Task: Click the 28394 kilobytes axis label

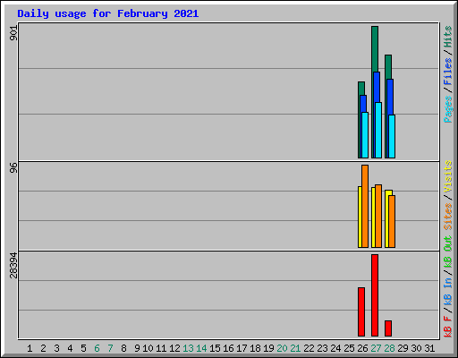Action: tap(13, 265)
